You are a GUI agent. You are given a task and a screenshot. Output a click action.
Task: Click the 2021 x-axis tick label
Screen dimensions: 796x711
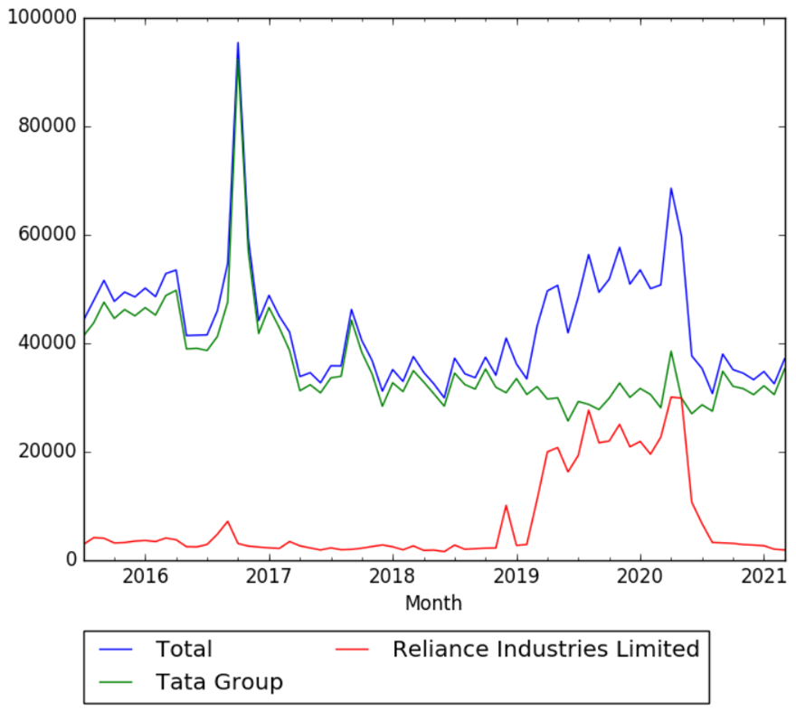click(763, 576)
